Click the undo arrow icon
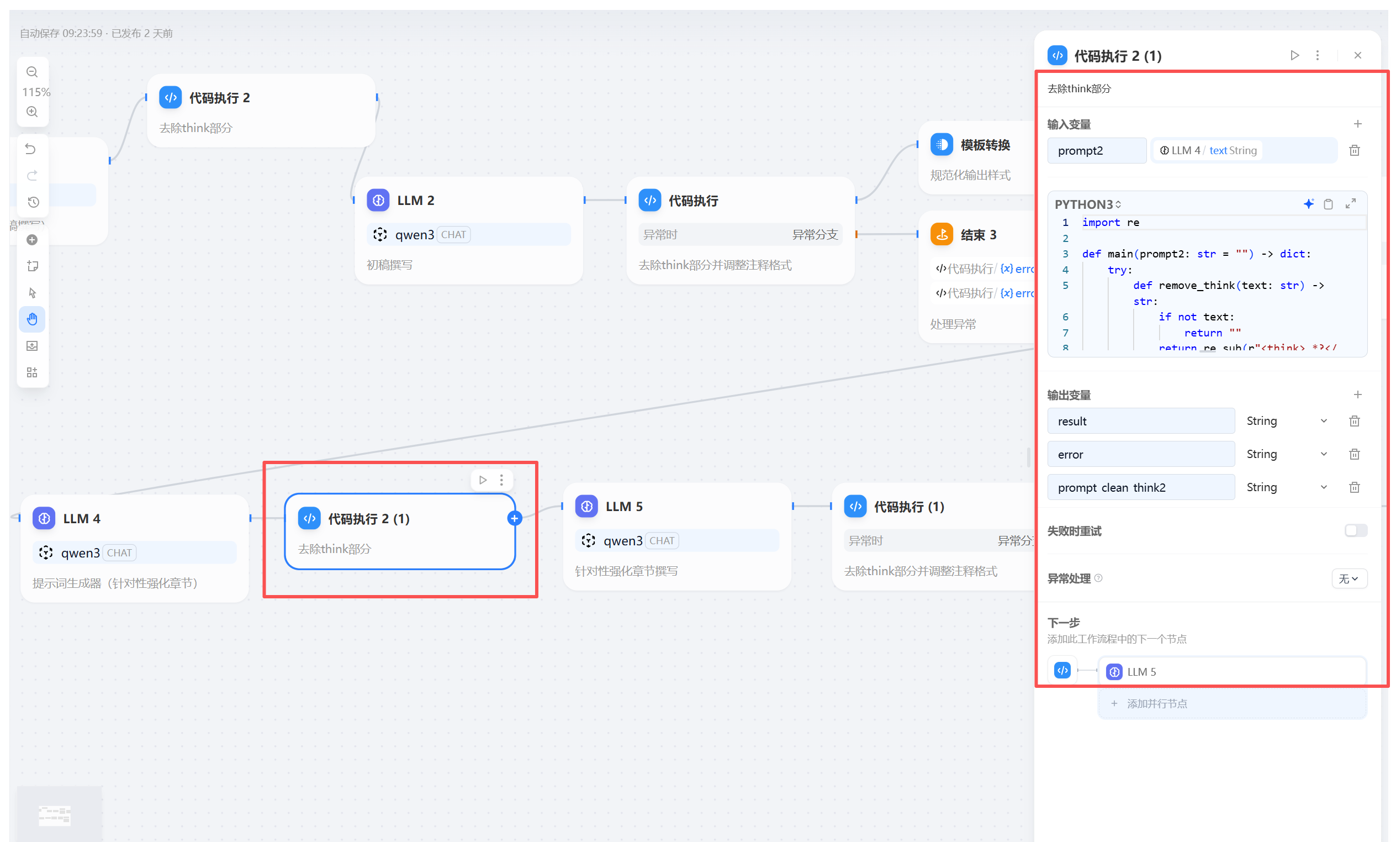This screenshot has width=1396, height=842. click(31, 149)
